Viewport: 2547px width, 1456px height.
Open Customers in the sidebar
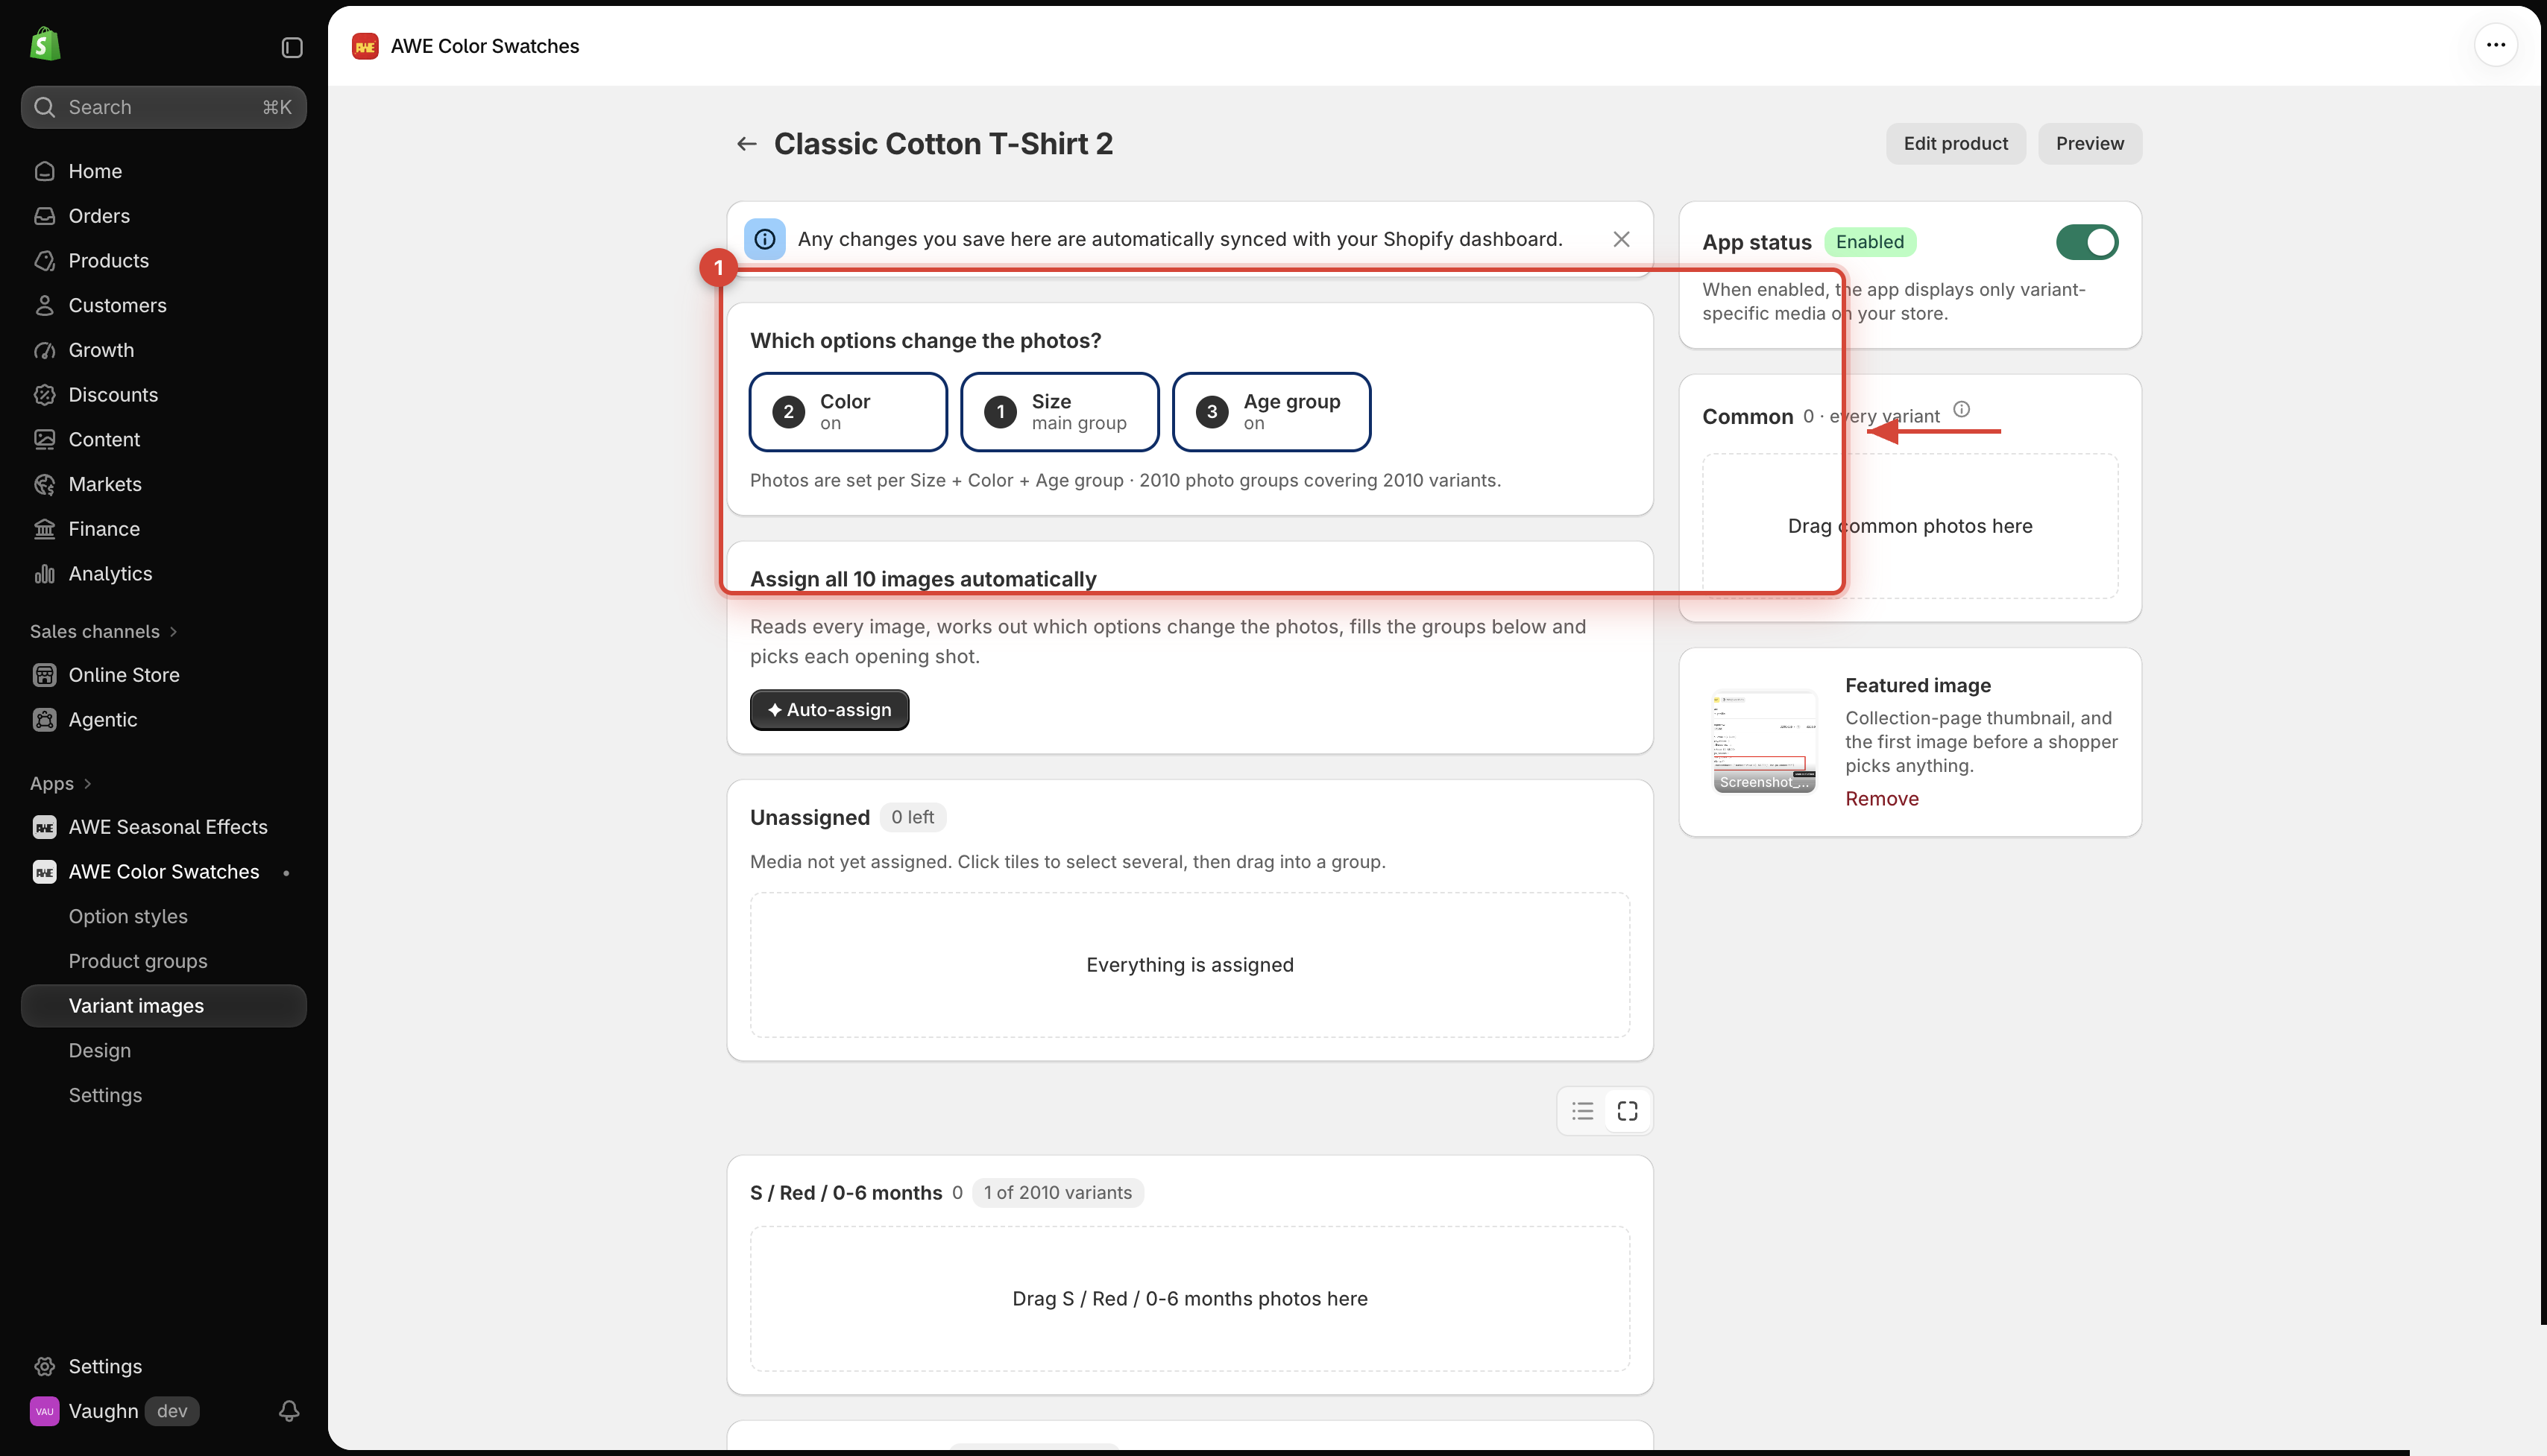point(164,305)
